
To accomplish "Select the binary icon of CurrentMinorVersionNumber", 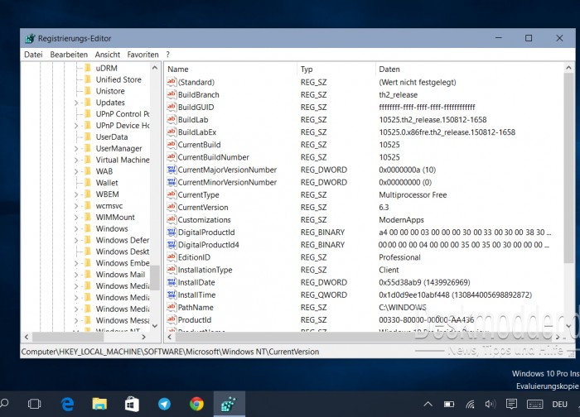I will (x=172, y=182).
